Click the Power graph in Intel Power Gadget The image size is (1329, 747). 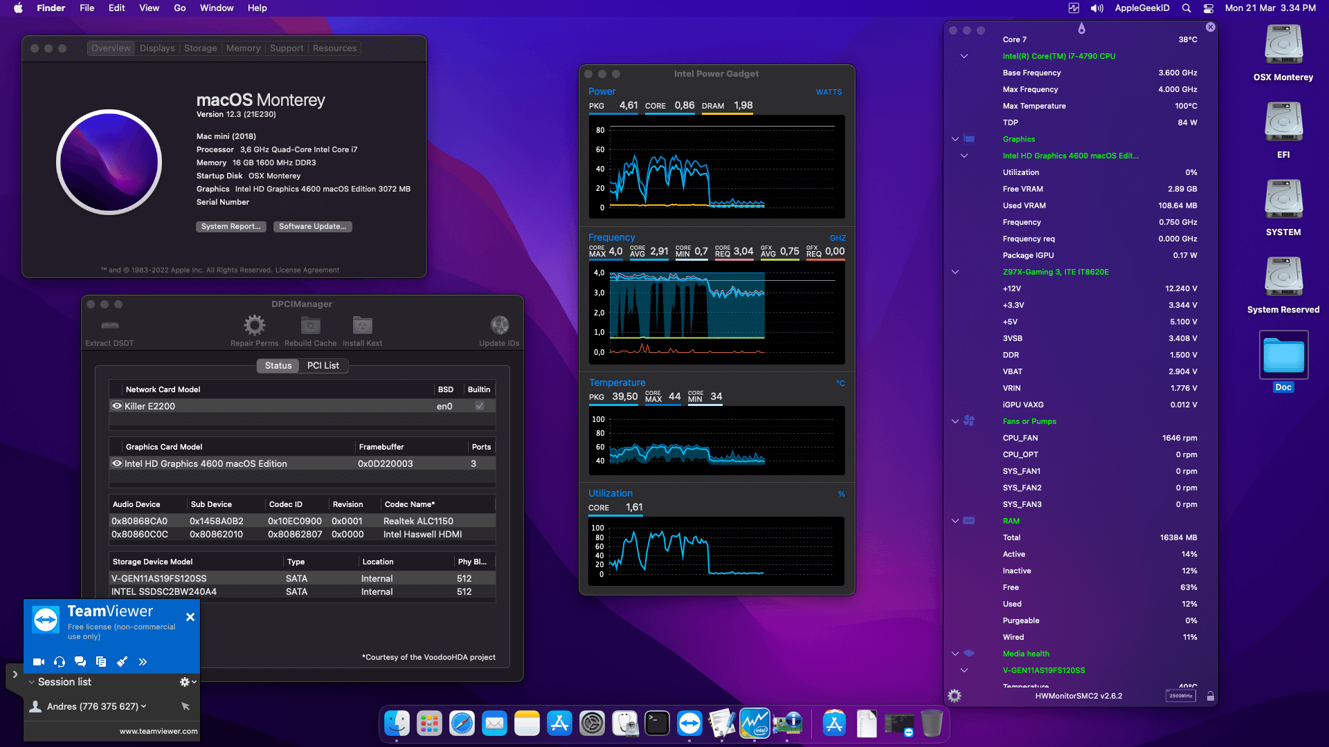[716, 167]
